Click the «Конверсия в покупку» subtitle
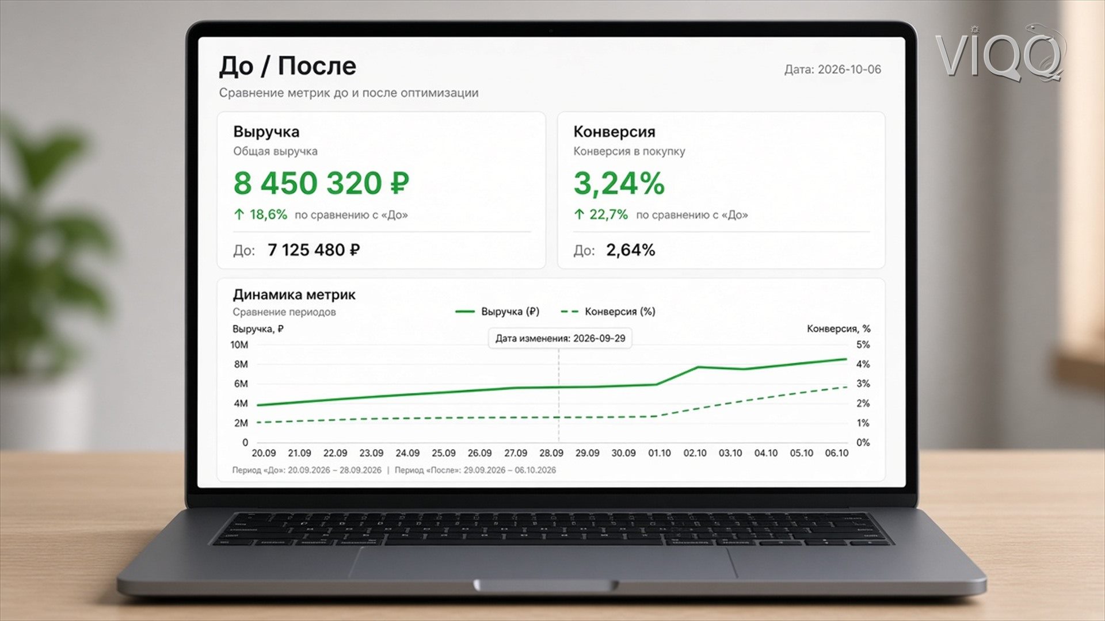Viewport: 1105px width, 621px height. click(x=629, y=152)
